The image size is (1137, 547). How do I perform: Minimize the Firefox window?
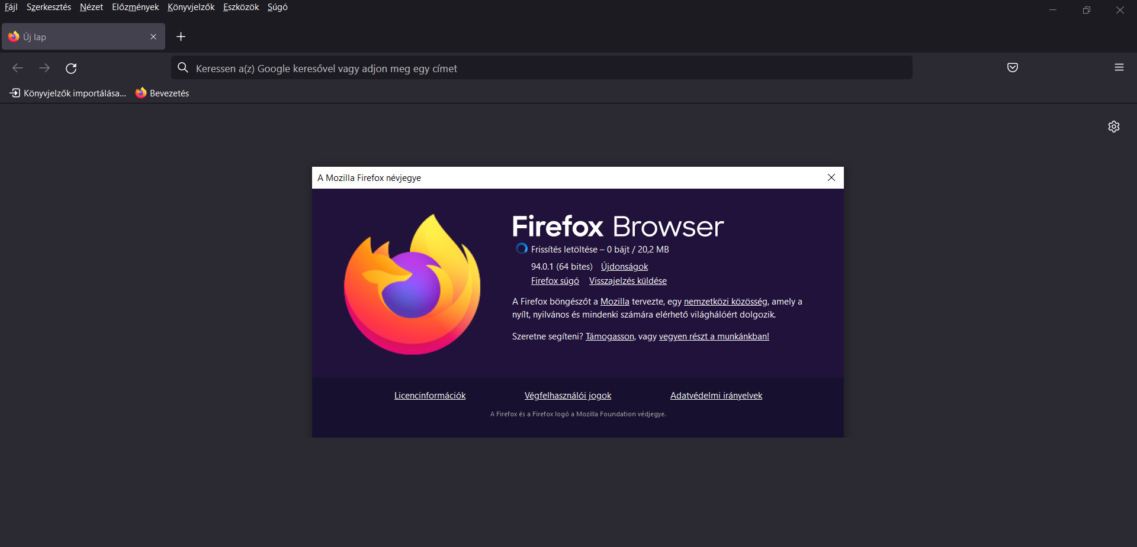pyautogui.click(x=1053, y=10)
